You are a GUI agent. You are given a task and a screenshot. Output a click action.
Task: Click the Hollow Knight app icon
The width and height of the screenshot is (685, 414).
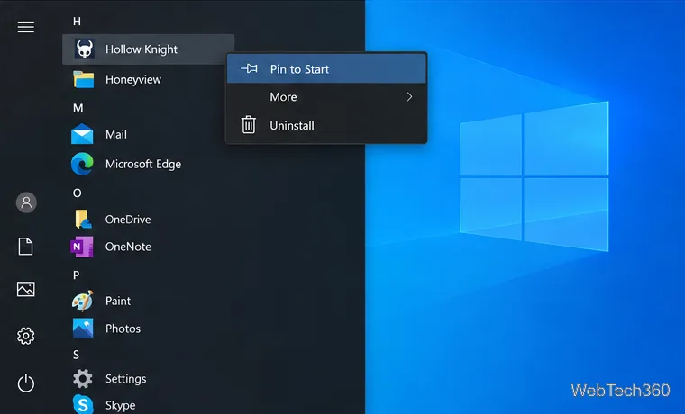pyautogui.click(x=84, y=49)
